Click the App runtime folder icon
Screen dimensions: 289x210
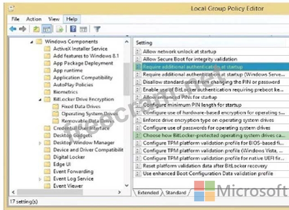coord(47,71)
